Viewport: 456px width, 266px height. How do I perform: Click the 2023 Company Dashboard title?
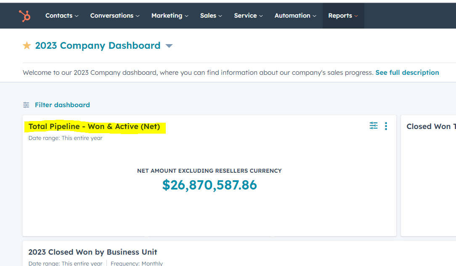pyautogui.click(x=98, y=45)
